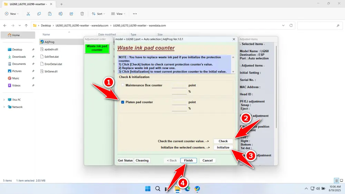Open Microsoft Edge from the taskbar
The width and height of the screenshot is (345, 194).
(x=187, y=188)
